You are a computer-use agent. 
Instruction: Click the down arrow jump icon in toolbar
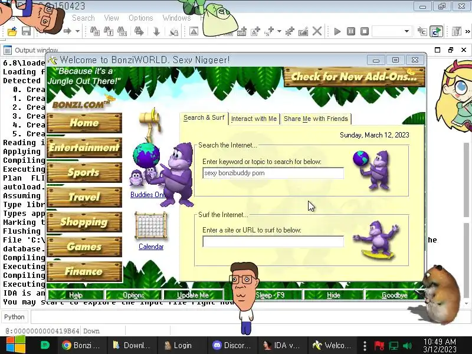pyautogui.click(x=156, y=31)
